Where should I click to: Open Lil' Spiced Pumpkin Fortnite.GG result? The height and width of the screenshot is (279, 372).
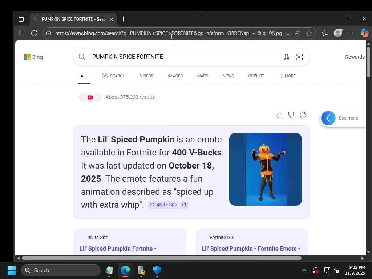251,248
